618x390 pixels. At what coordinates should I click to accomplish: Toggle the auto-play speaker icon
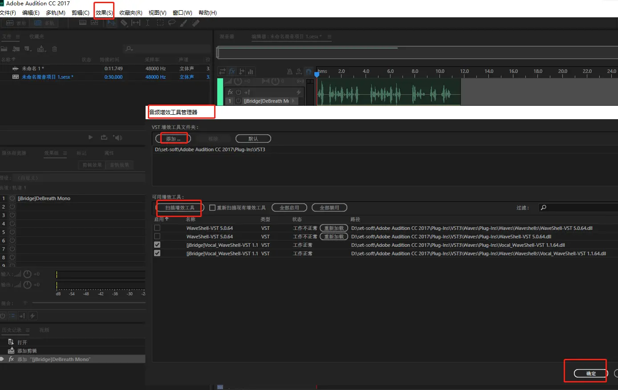(118, 137)
